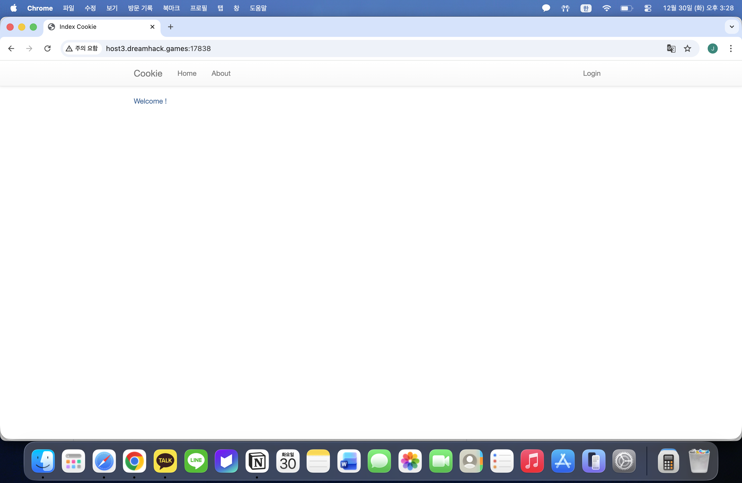Open Chrome three-dot menu
The width and height of the screenshot is (742, 483).
[730, 48]
